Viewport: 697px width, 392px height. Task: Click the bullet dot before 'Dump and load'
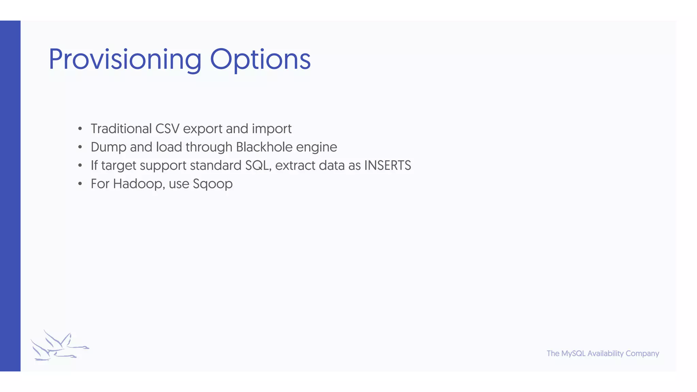[x=80, y=147]
